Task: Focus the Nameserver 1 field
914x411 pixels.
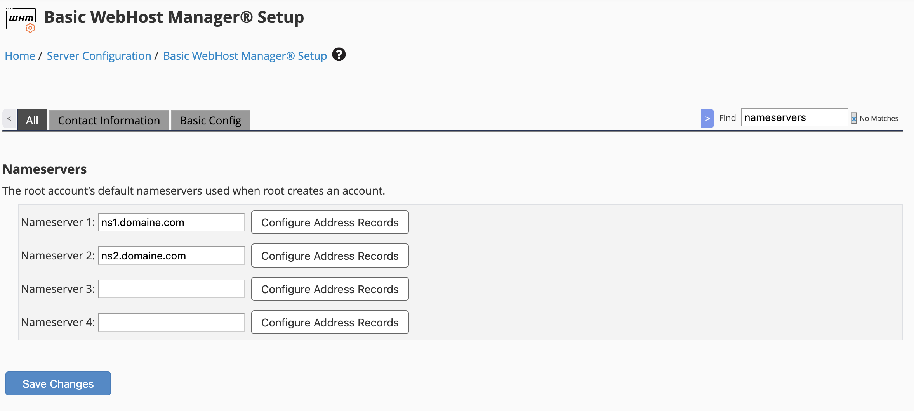Action: pyautogui.click(x=172, y=222)
